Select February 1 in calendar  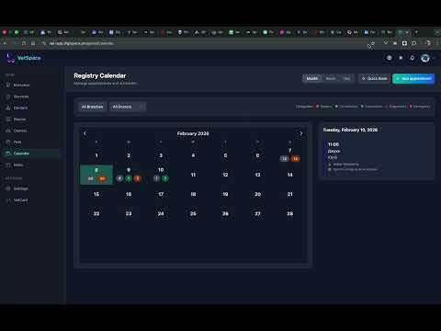point(96,155)
